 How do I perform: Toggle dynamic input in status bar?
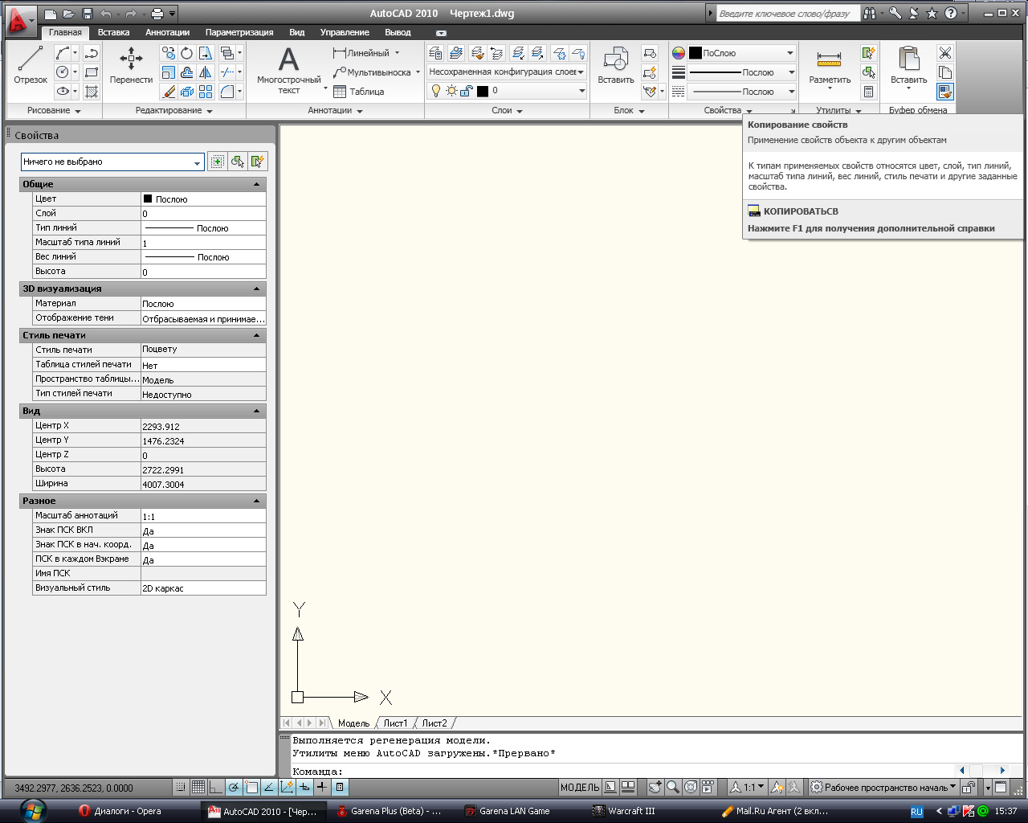pos(304,788)
